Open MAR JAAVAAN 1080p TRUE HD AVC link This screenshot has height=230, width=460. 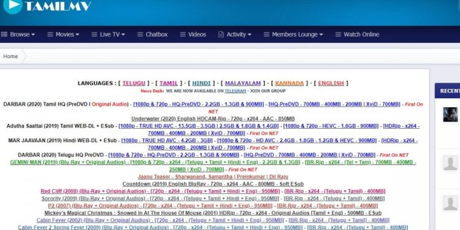(x=167, y=140)
